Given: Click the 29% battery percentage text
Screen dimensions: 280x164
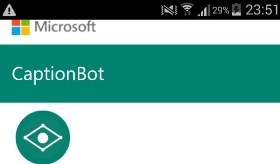Looking at the screenshot, I should tap(221, 10).
